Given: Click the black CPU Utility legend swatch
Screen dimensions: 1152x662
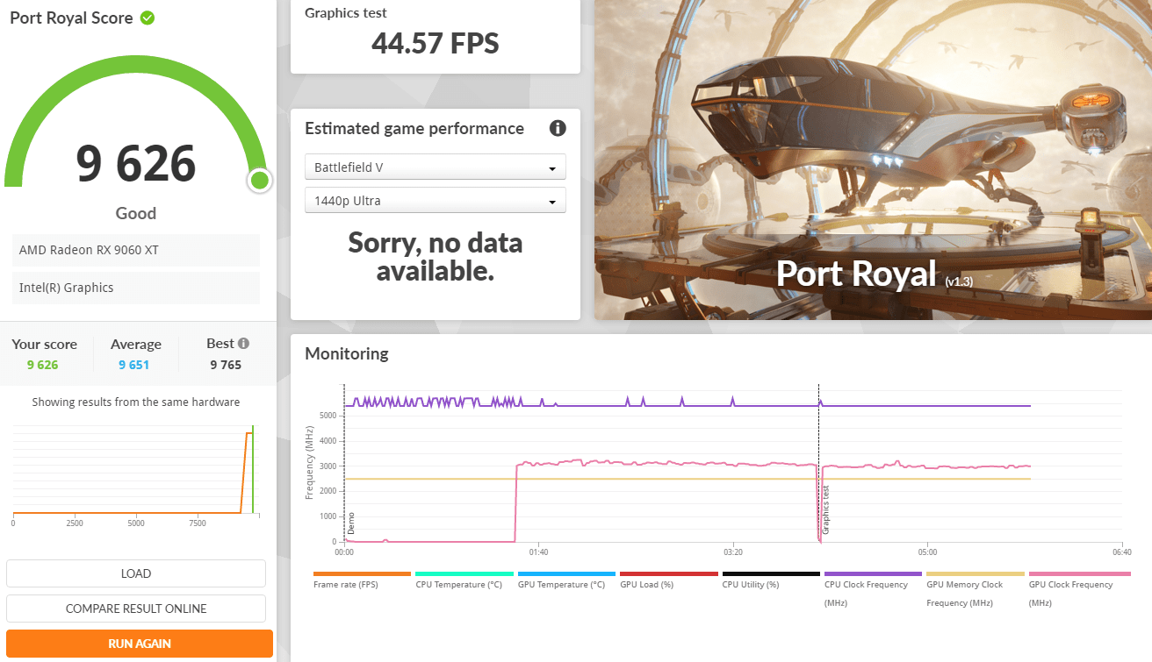Looking at the screenshot, I should point(771,573).
